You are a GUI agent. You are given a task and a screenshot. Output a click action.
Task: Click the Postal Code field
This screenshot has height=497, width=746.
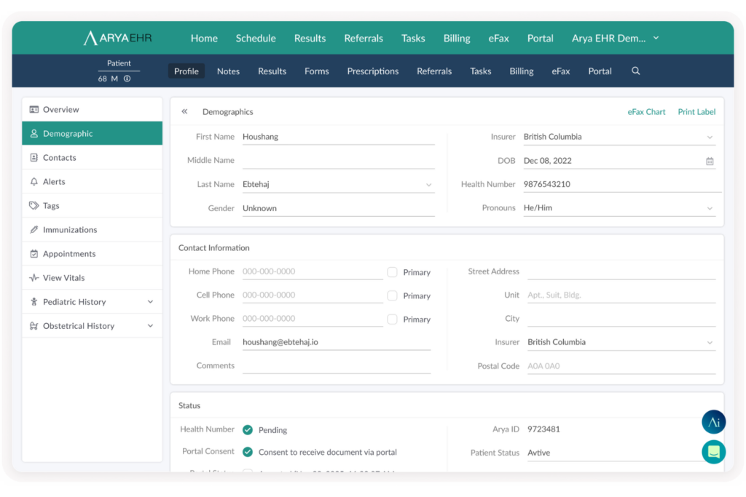coord(621,366)
